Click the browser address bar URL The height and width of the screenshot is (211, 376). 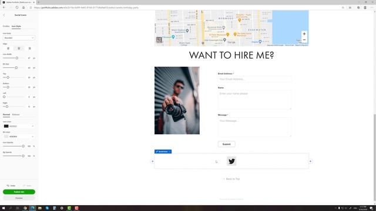(86, 8)
